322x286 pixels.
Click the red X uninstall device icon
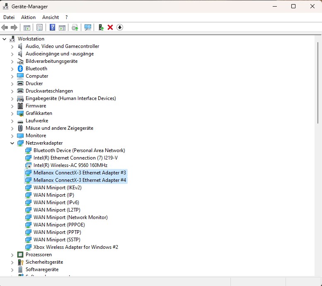click(110, 27)
